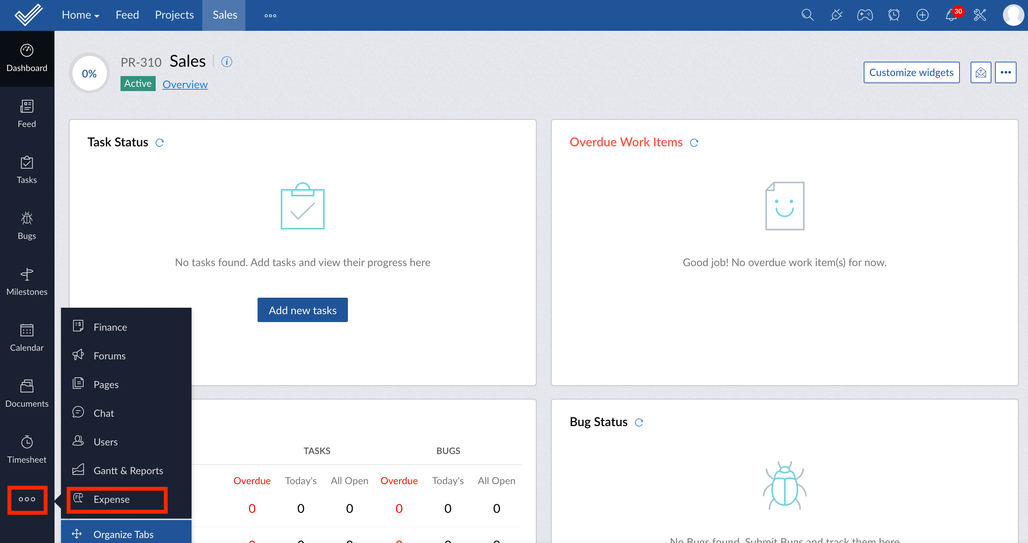The width and height of the screenshot is (1028, 543).
Task: Click the Add new tasks button
Action: click(x=302, y=310)
